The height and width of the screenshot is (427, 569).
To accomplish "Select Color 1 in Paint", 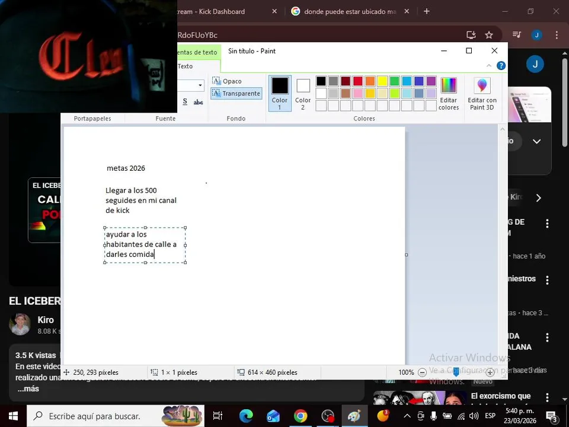I will tap(279, 93).
